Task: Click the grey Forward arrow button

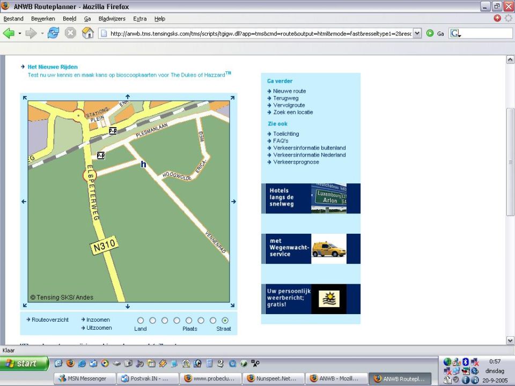Action: pos(31,33)
